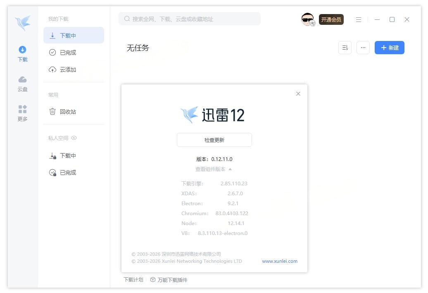Open the www.xunlei.com link
The height and width of the screenshot is (293, 428).
279,261
